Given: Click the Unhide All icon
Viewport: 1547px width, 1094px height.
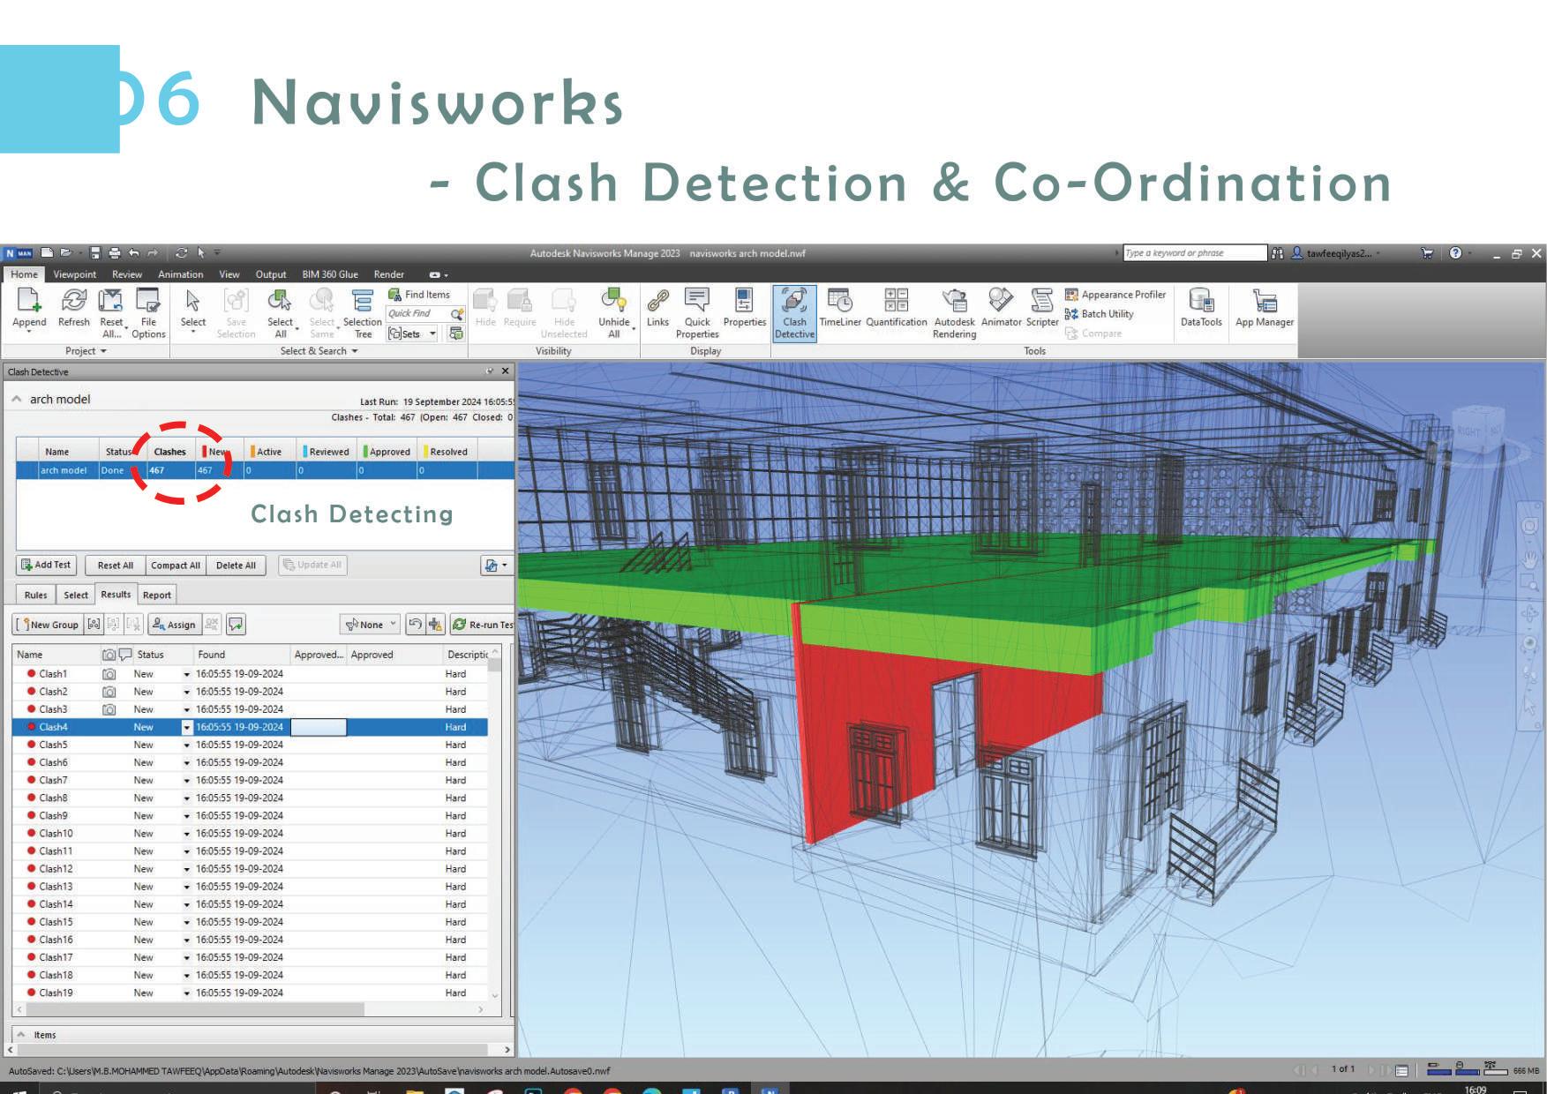Looking at the screenshot, I should [613, 302].
